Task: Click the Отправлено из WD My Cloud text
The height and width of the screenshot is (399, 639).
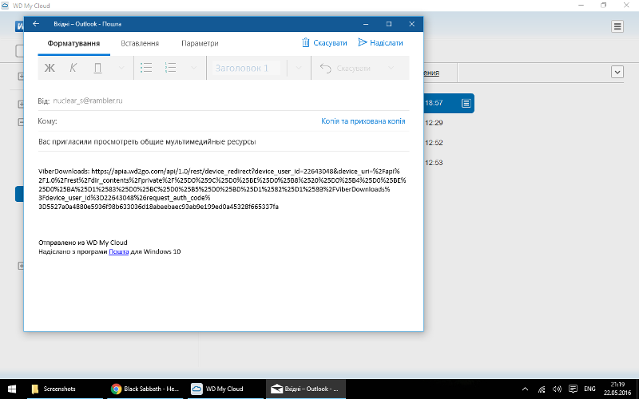Action: click(x=83, y=243)
